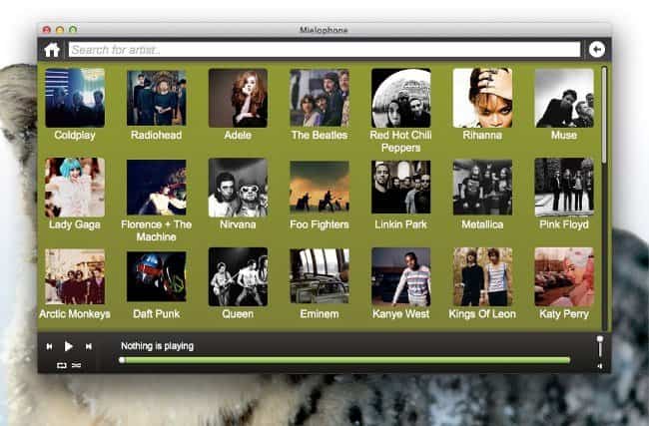Select the Queen name label
This screenshot has height=426, width=649.
tap(238, 314)
